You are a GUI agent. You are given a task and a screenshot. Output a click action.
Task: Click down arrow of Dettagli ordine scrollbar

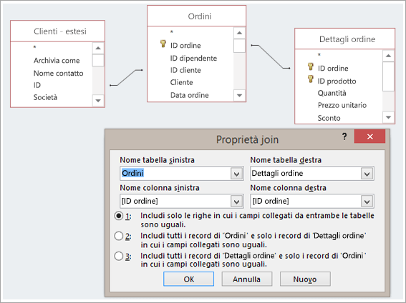tap(388, 117)
